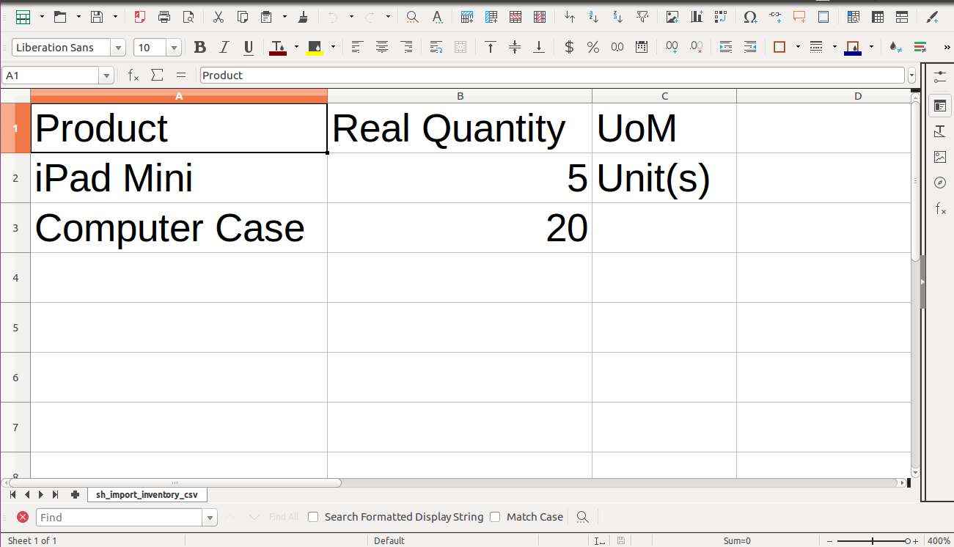Clone formatting paintbrush tool
Viewport: 954px width, 547px height.
(x=304, y=17)
